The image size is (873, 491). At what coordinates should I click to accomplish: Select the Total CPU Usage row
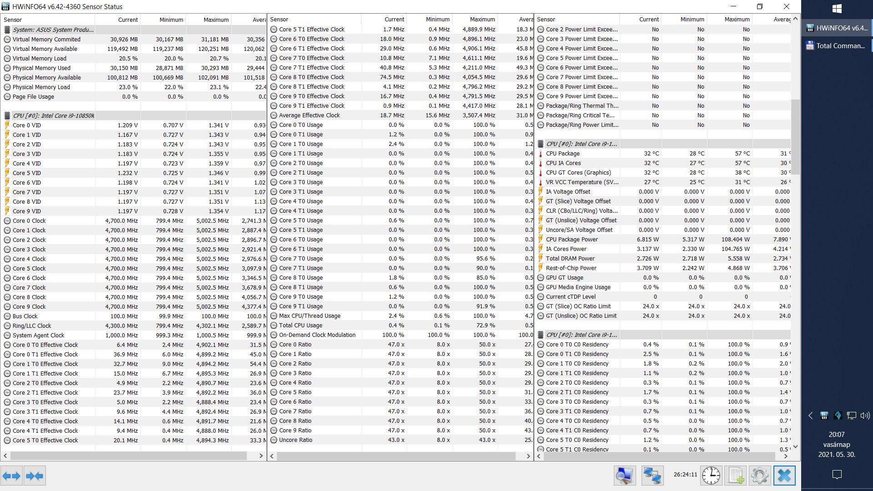[401, 326]
